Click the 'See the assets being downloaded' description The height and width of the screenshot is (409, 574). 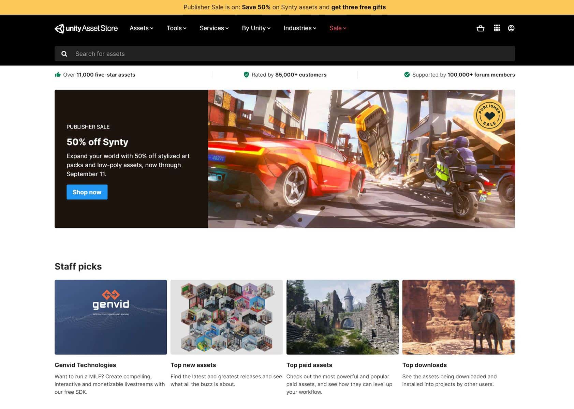tap(450, 380)
